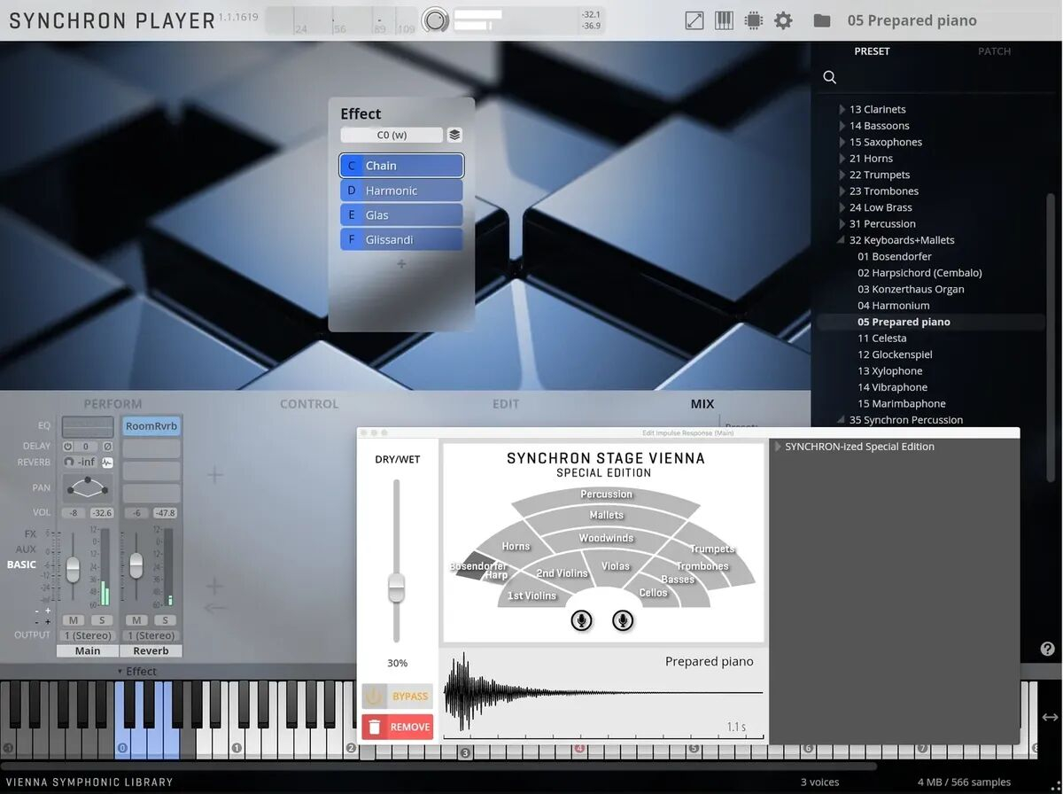1063x794 pixels.
Task: Open the Main channel output dropdown
Action: point(88,635)
